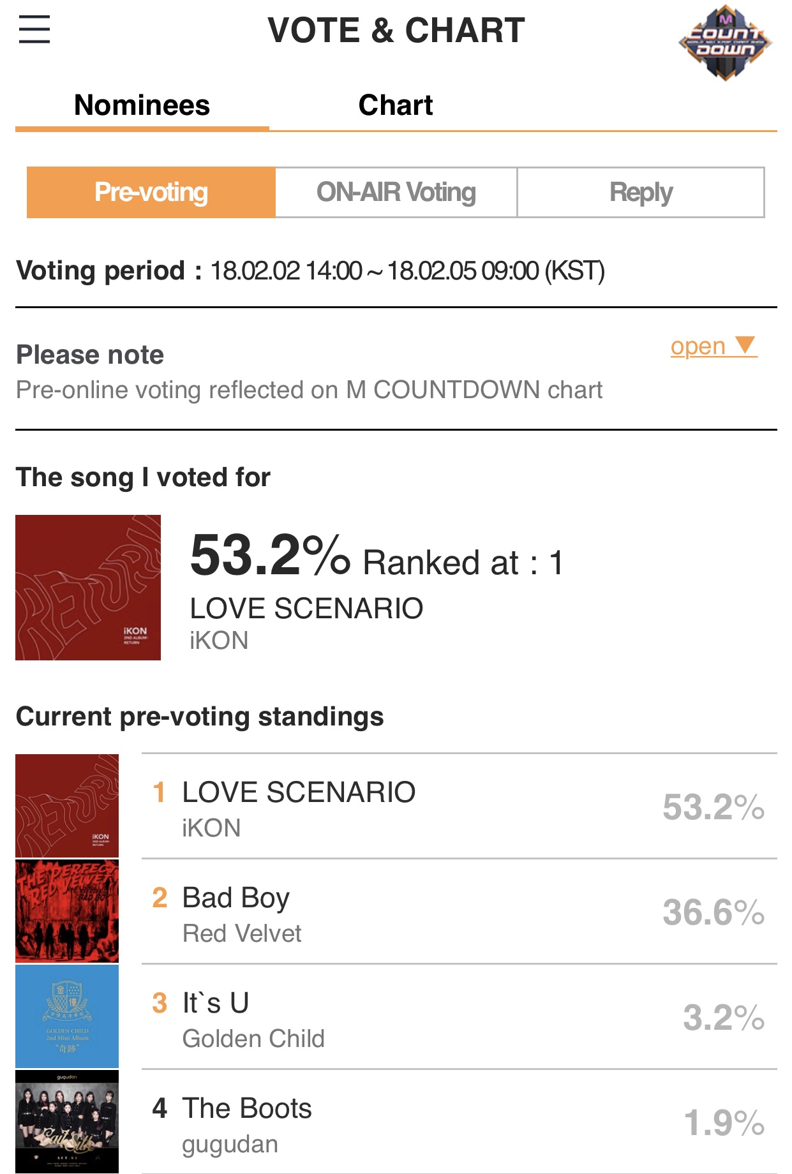Switch to the Nominees tab
This screenshot has width=792, height=1174.
click(x=142, y=105)
